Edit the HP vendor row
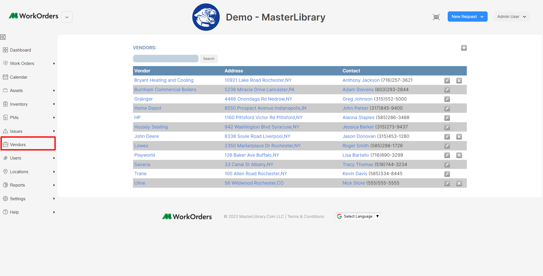This screenshot has width=543, height=276. click(447, 118)
